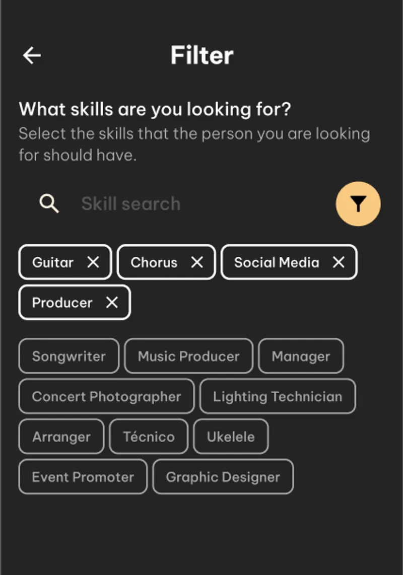
Task: Click the search magnifier icon
Action: point(49,204)
